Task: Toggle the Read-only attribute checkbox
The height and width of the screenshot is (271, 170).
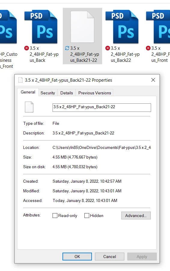Action: tap(55, 216)
